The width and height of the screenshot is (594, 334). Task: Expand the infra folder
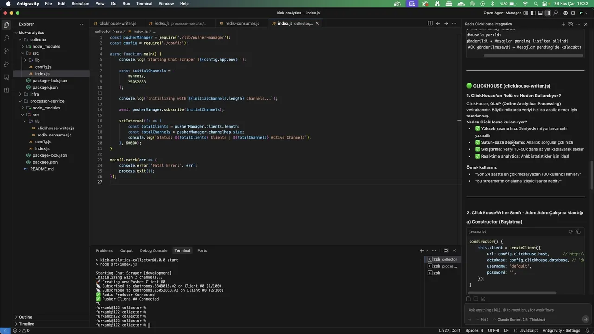[20, 94]
